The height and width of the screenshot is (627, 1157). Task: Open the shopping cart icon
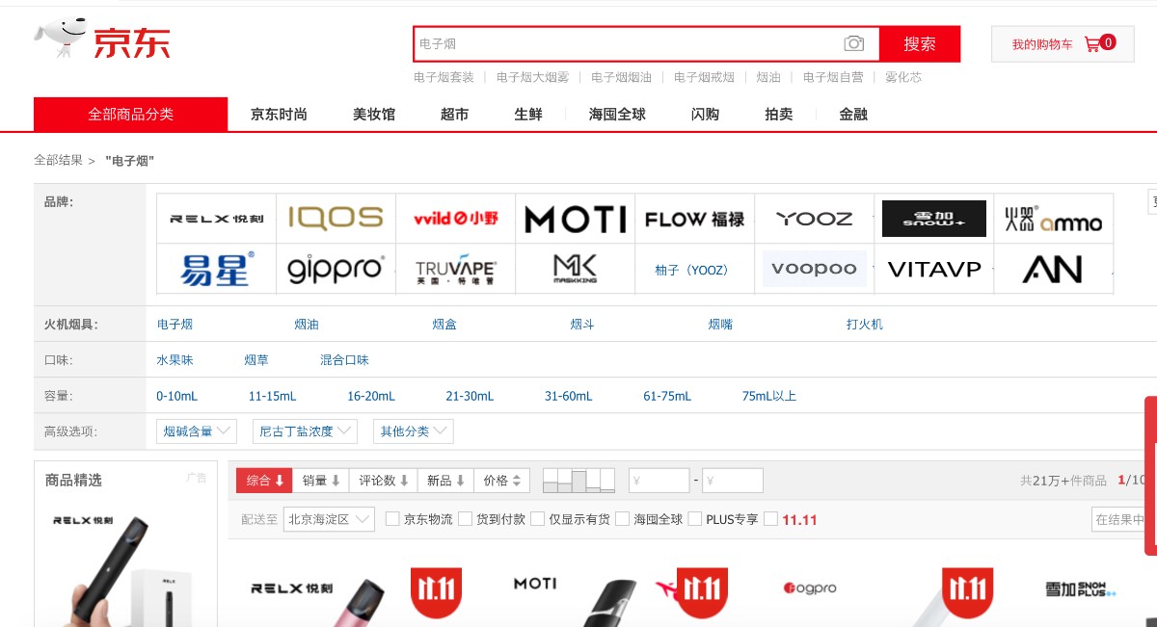1092,43
